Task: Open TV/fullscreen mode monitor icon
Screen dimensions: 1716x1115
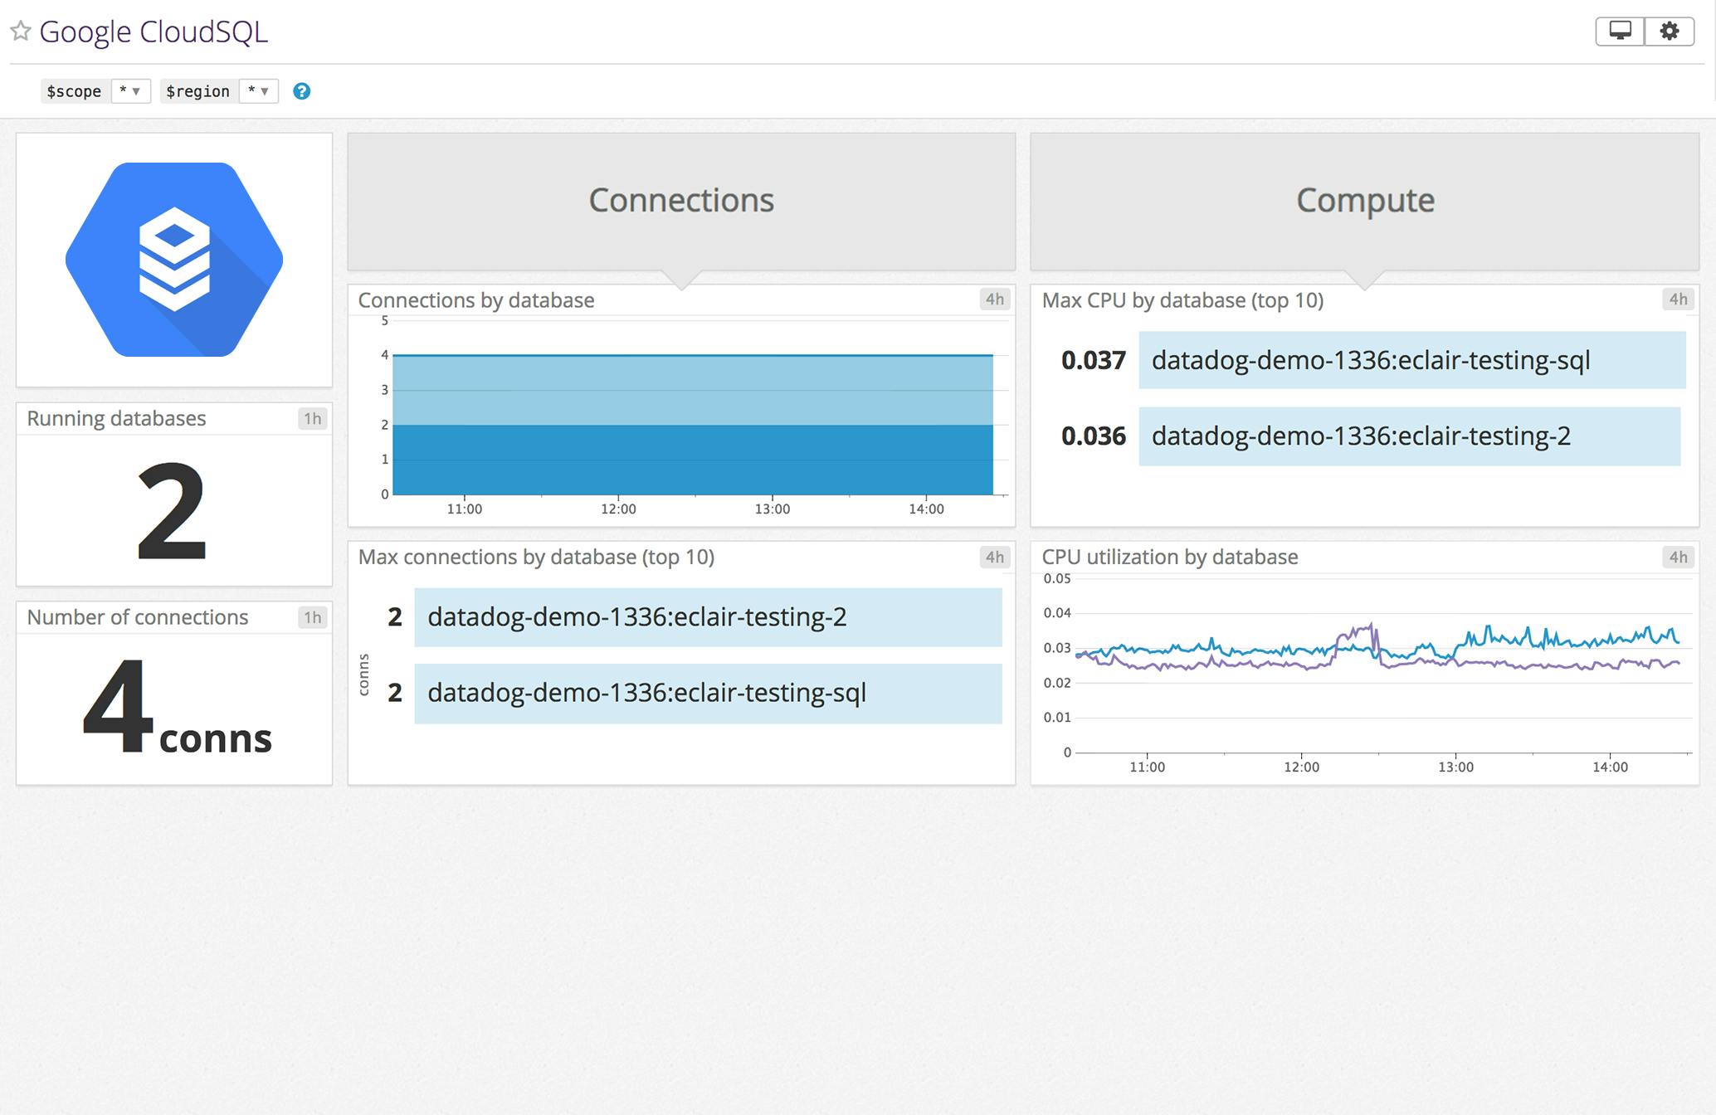Action: pos(1620,32)
